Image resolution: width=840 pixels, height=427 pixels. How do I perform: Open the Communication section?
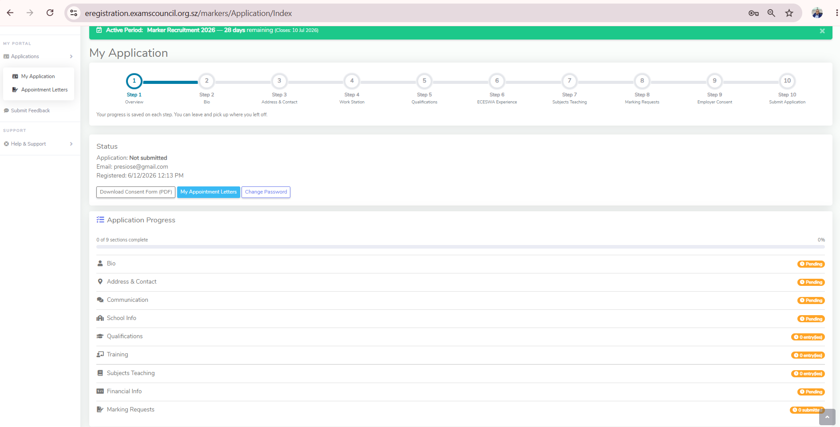[460, 300]
